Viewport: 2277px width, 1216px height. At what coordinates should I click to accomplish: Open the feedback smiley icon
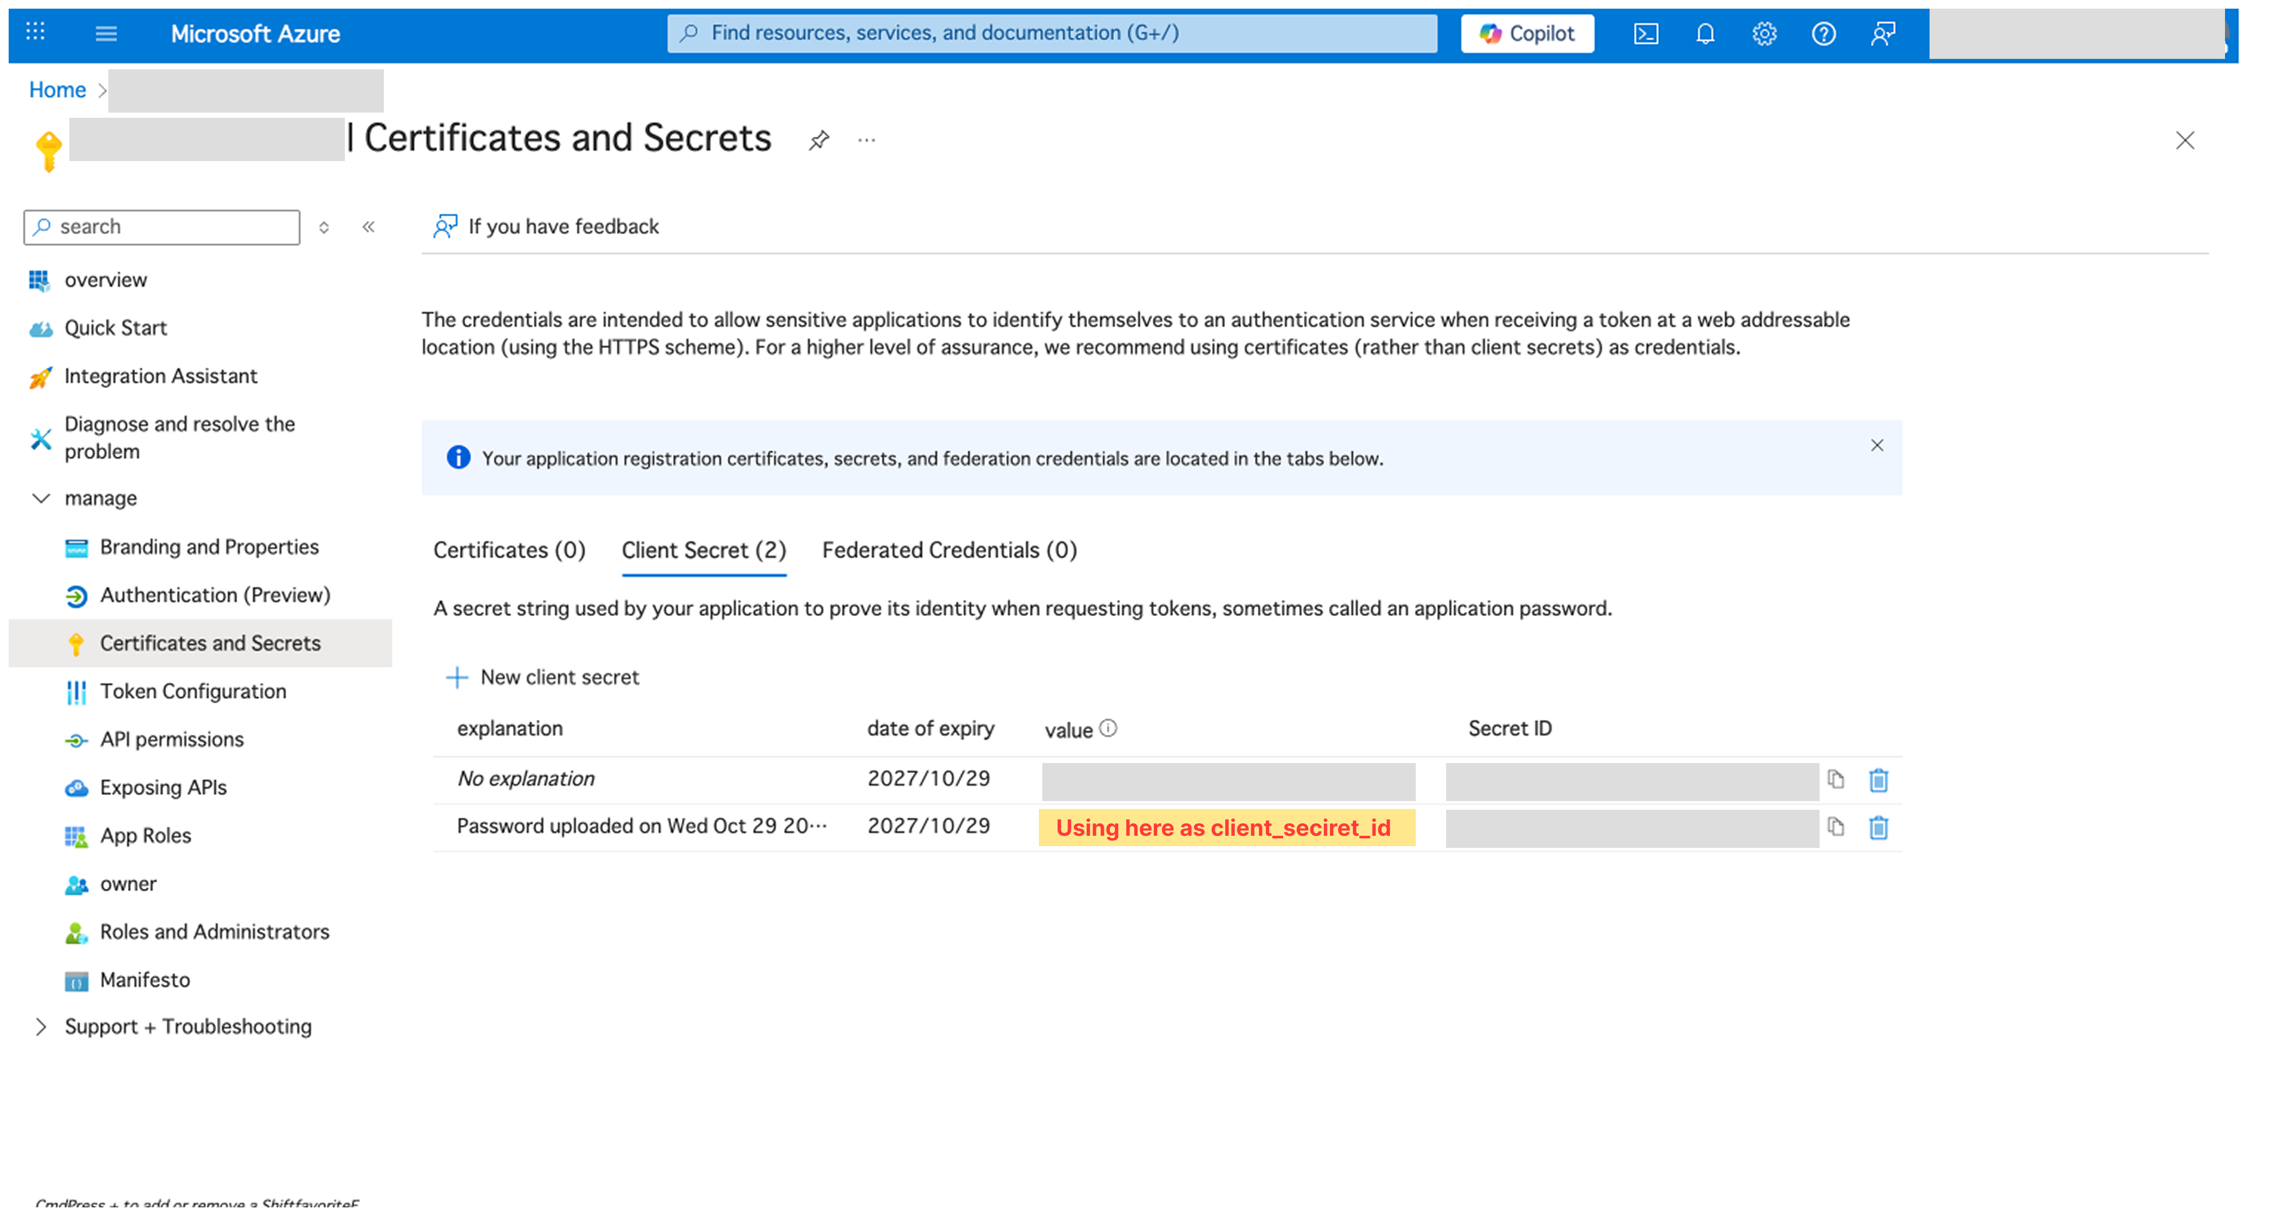(x=1882, y=34)
